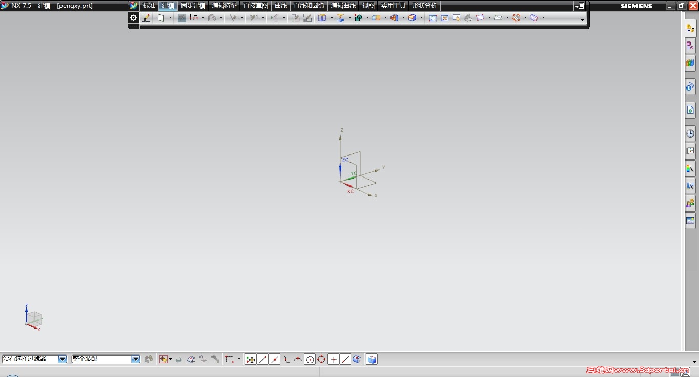Click the orange and blue solid icon

394,18
